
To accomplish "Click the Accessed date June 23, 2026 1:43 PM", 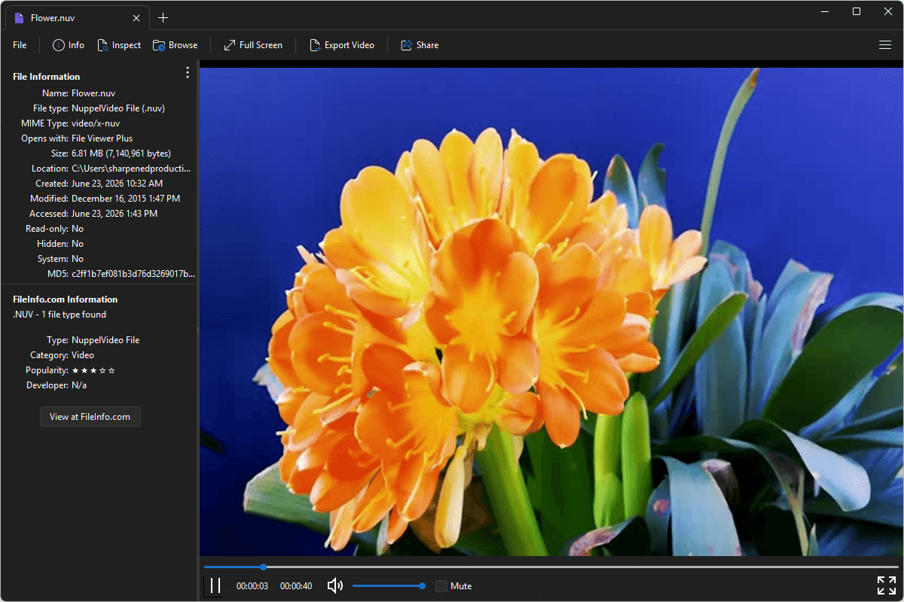I will tap(115, 214).
